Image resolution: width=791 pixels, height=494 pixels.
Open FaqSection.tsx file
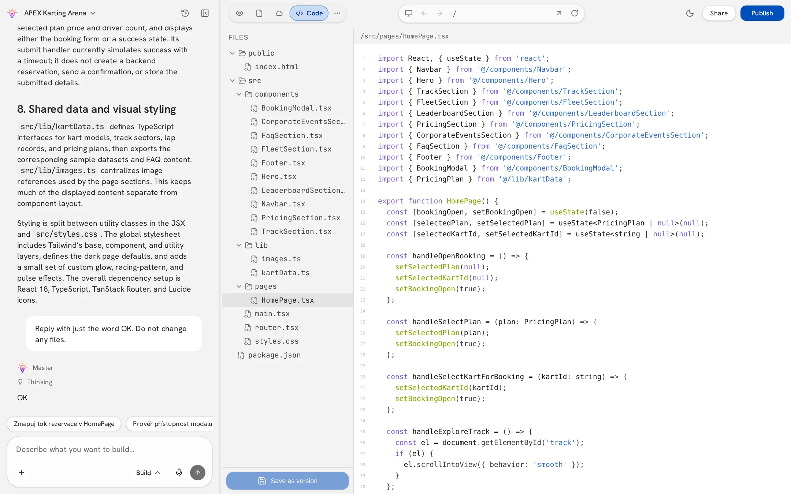[x=287, y=135]
